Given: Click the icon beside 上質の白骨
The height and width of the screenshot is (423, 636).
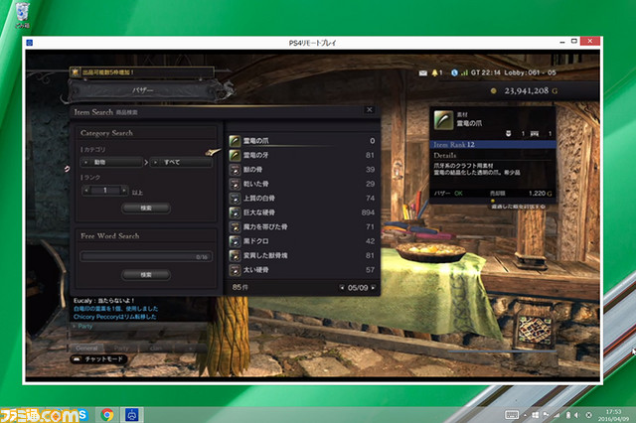Looking at the screenshot, I should point(235,199).
